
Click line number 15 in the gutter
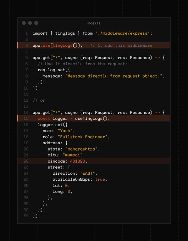click(x=26, y=118)
